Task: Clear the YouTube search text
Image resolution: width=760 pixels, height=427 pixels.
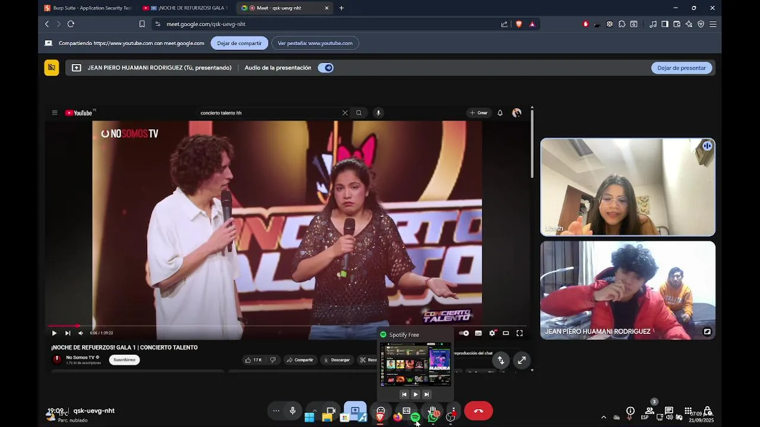Action: 345,113
